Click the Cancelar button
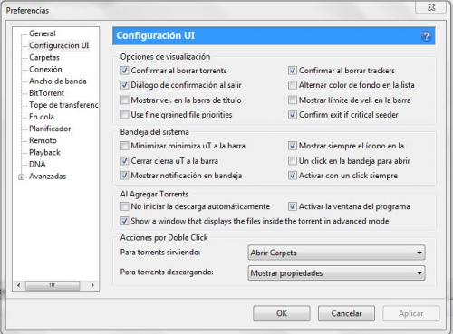 click(x=346, y=313)
